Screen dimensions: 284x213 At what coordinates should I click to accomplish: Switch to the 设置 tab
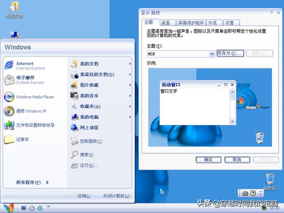pos(232,23)
